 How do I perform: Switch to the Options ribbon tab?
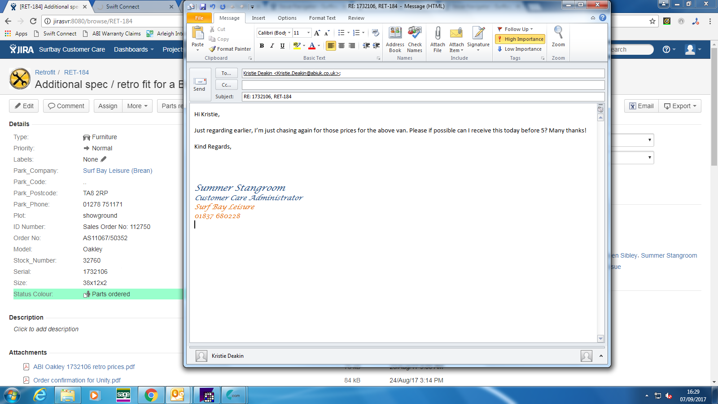pyautogui.click(x=287, y=18)
